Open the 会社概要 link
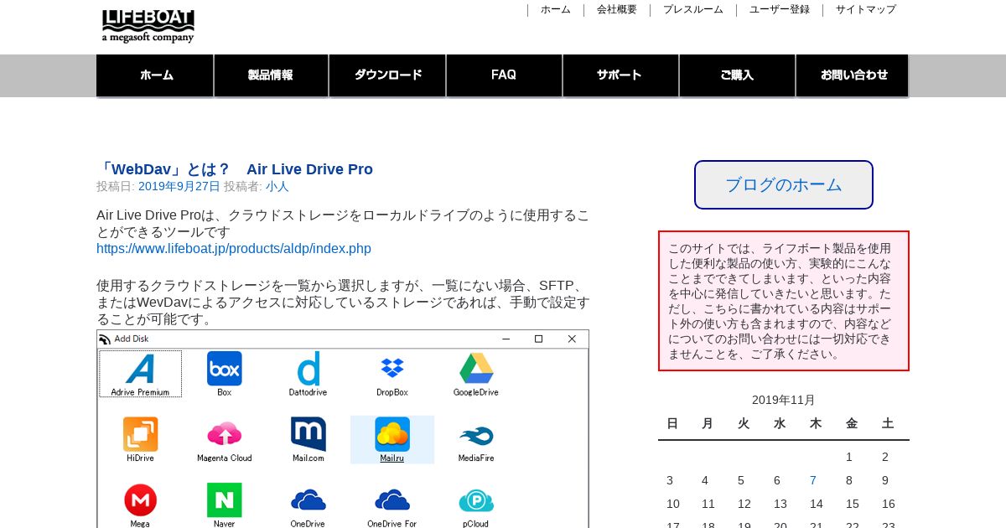Viewport: 1006px width, 528px height. [617, 9]
